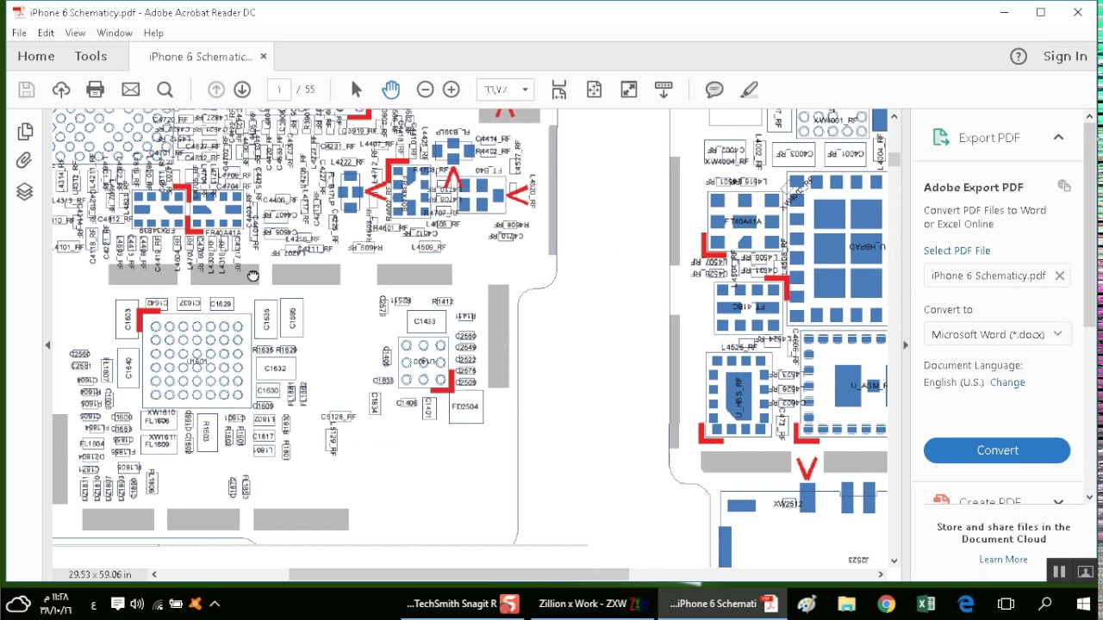The height and width of the screenshot is (620, 1103).
Task: Click the document horizontal scrollbar thumb
Action: coord(458,574)
